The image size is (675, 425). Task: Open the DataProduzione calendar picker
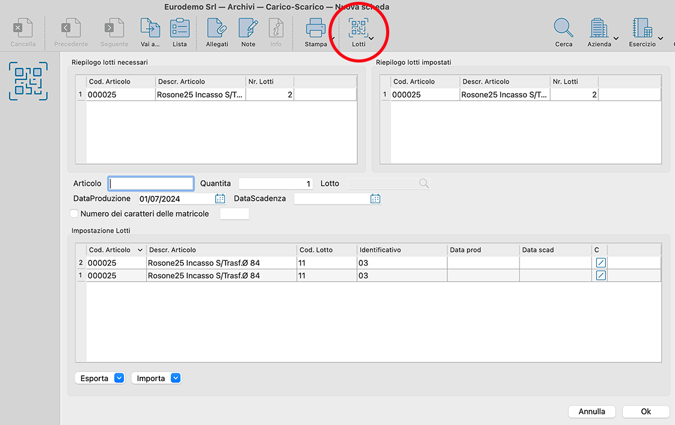(220, 198)
